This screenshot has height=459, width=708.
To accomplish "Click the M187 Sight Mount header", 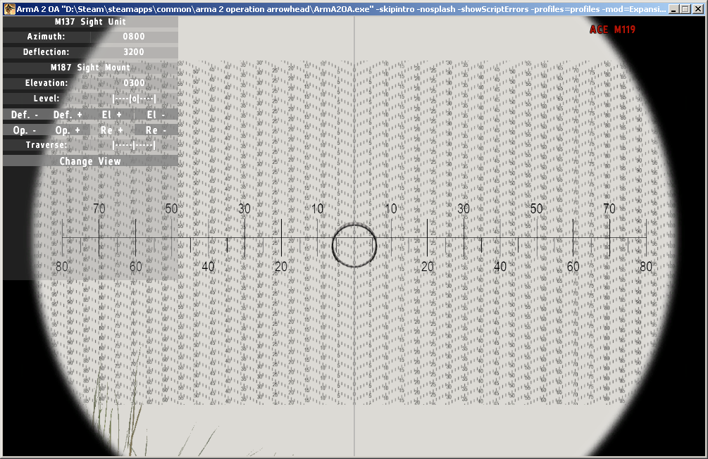I will [90, 68].
